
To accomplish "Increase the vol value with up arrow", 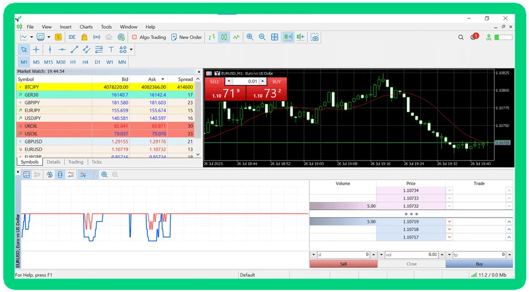I will (442, 255).
